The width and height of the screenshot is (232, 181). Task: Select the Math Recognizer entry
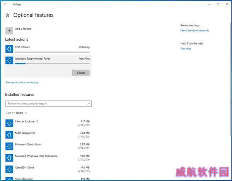point(48,135)
